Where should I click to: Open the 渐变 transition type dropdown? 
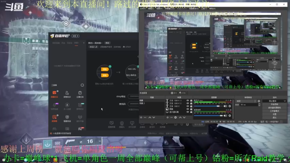tap(246, 101)
